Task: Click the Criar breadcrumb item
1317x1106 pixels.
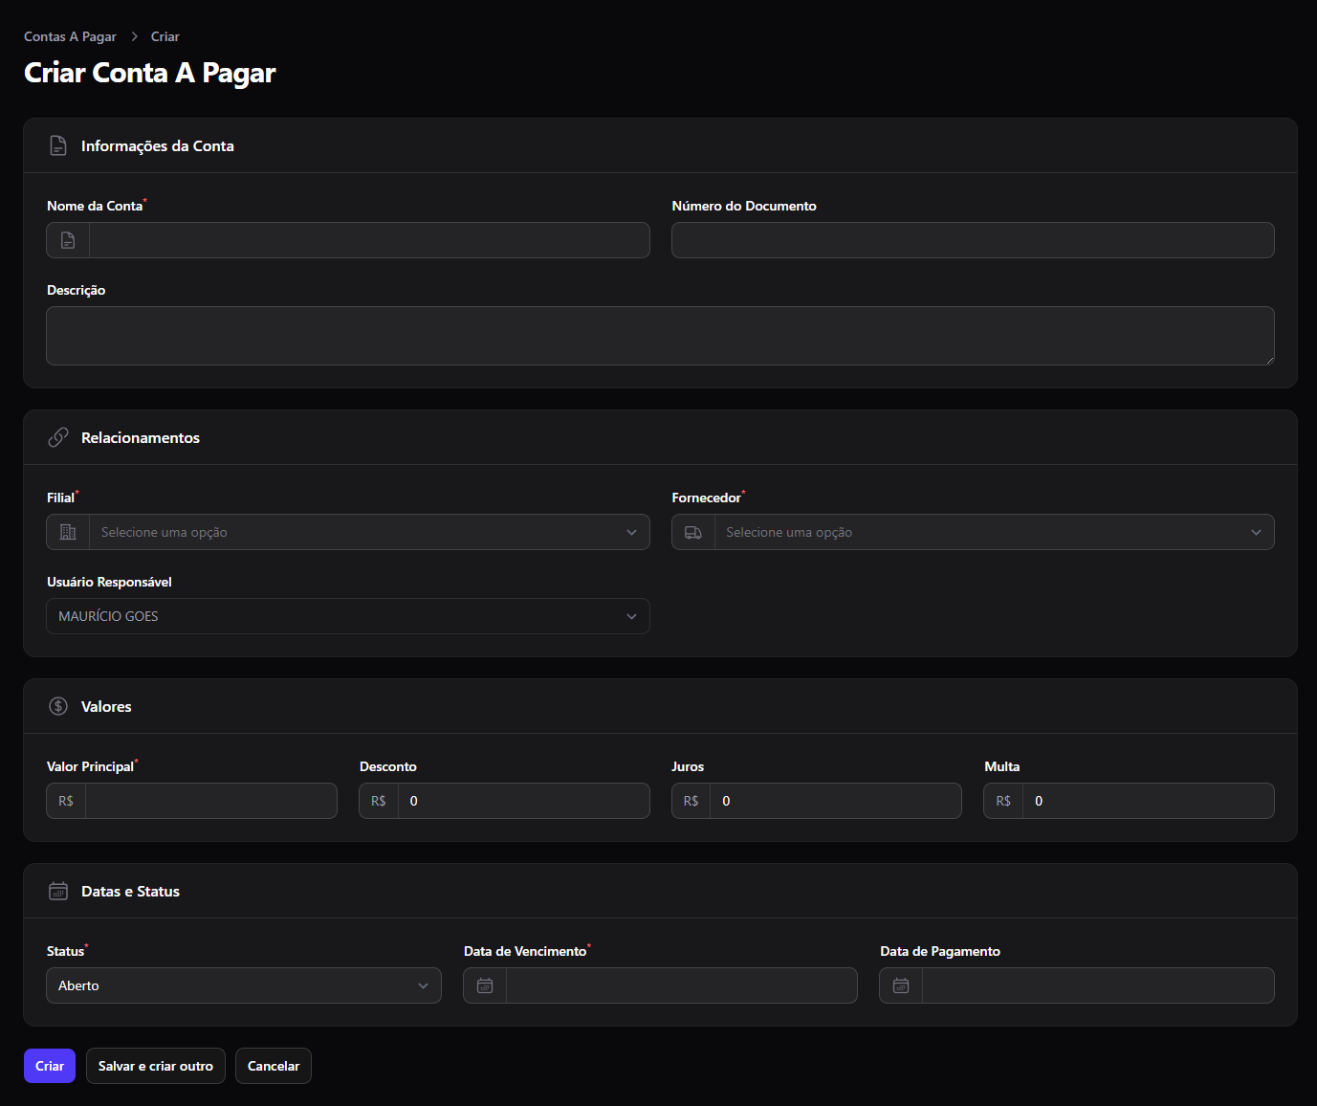Action: [x=165, y=36]
